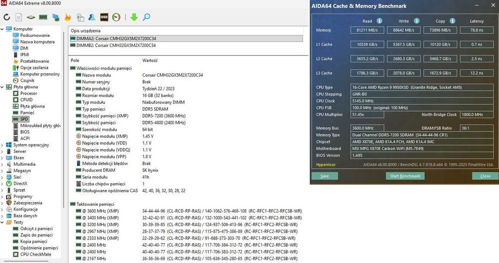This screenshot has width=499, height=263.
Task: Click Close button in benchmark window
Action: click(x=485, y=176)
